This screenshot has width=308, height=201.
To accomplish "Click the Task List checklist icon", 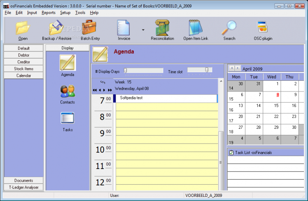I will (x=231, y=153).
